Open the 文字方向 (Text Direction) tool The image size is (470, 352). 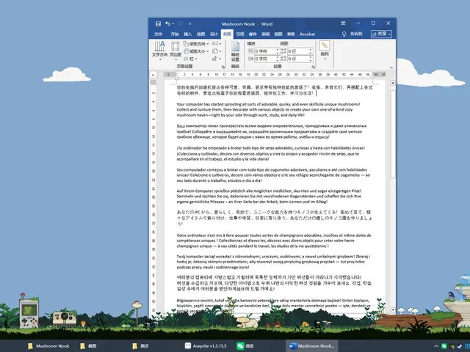point(160,51)
